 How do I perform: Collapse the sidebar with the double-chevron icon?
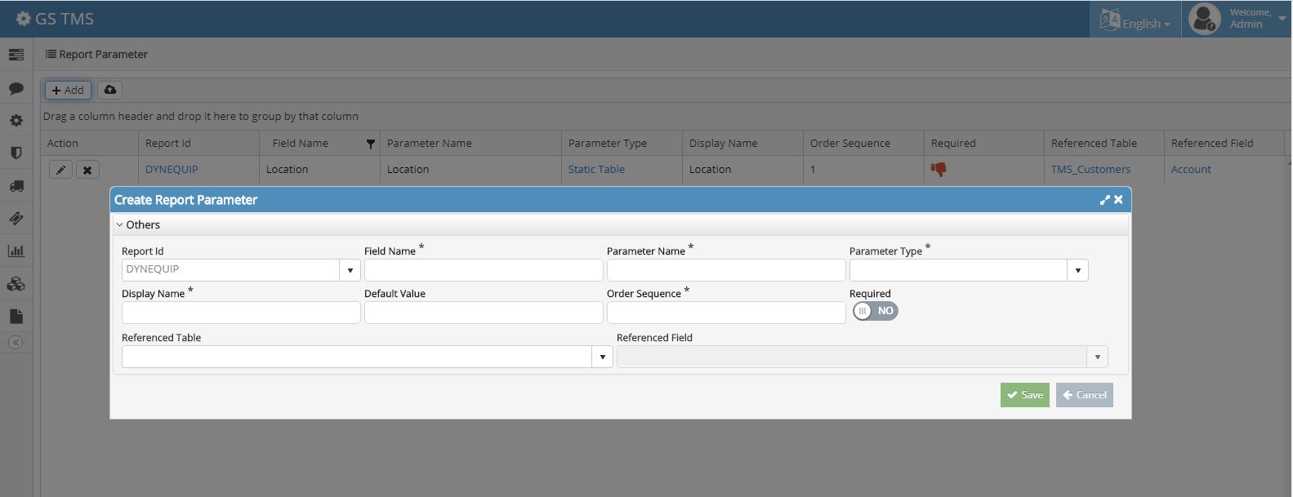tap(16, 343)
